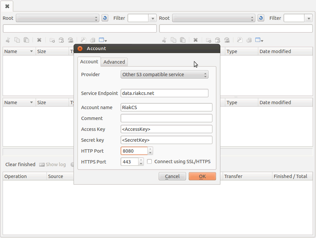Select the Cut tool in left toolbar
This screenshot has width=316, height=238.
pyautogui.click(x=8, y=40)
